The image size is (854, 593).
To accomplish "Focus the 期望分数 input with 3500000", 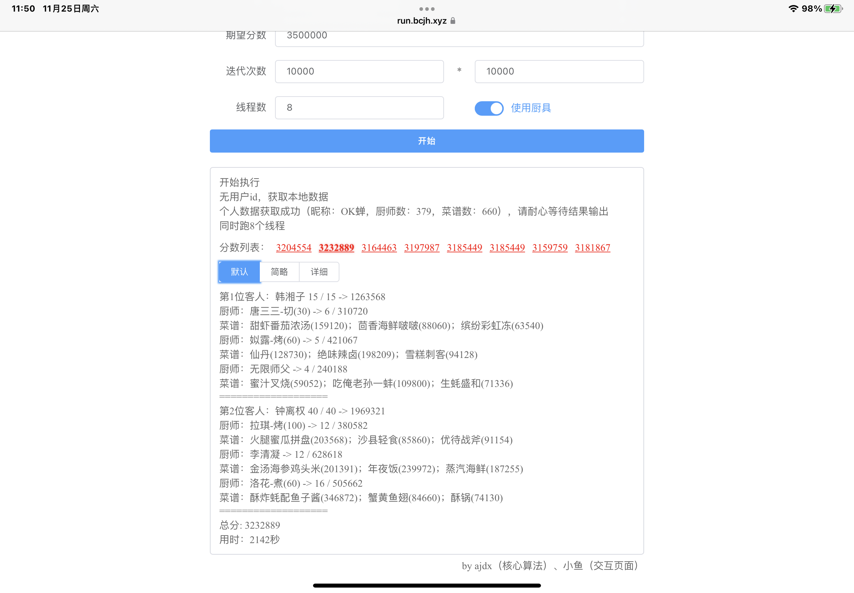I will click(459, 37).
